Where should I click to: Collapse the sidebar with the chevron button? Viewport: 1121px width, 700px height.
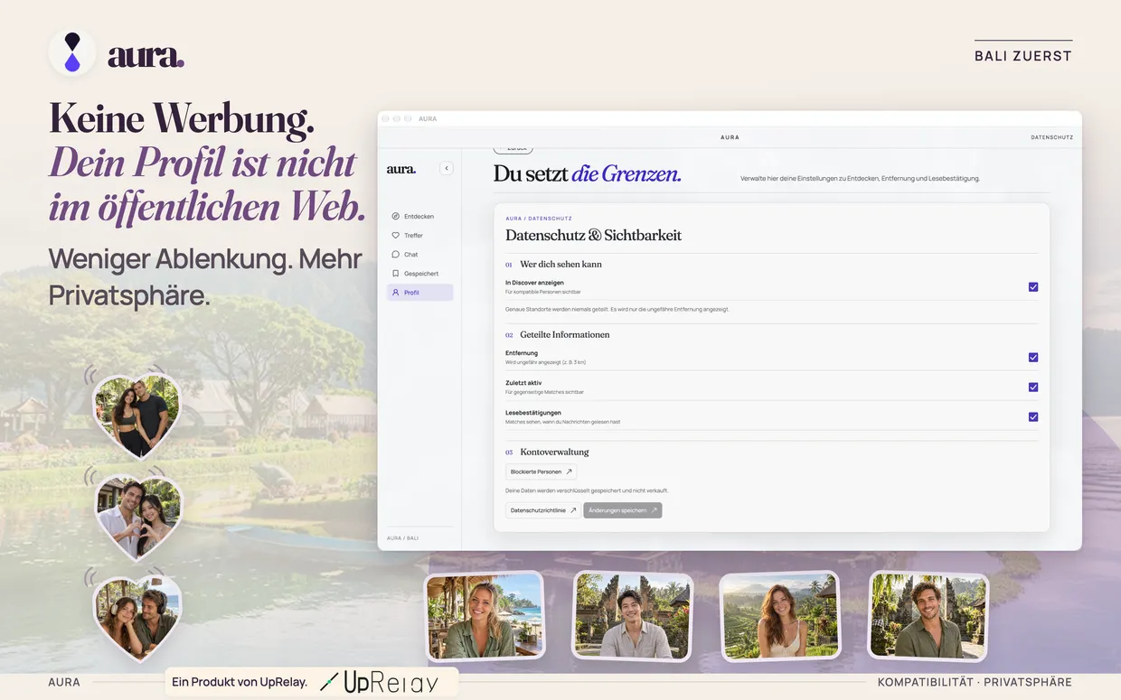pos(447,169)
